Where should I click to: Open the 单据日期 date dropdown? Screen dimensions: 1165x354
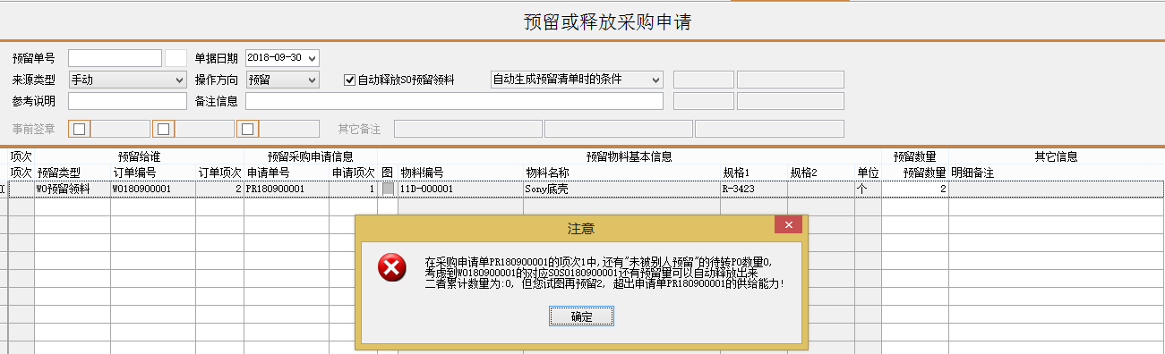pyautogui.click(x=312, y=58)
